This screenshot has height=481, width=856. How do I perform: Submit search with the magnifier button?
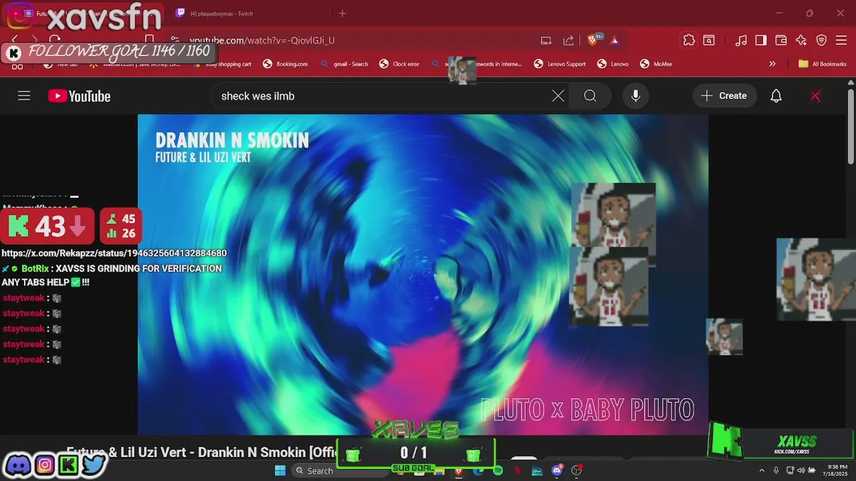pyautogui.click(x=590, y=96)
